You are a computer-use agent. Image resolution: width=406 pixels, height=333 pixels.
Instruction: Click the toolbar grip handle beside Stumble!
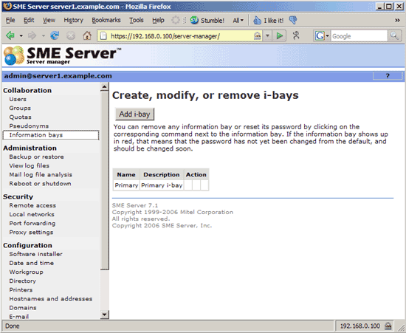pyautogui.click(x=185, y=20)
